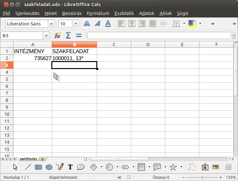This screenshot has width=238, height=181.
Task: Click the zoom slider handle
Action: click(203, 178)
